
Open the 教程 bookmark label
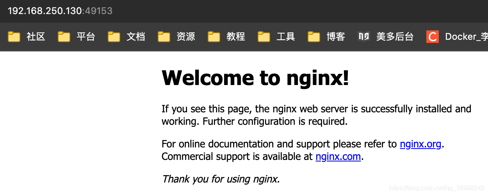pos(236,37)
